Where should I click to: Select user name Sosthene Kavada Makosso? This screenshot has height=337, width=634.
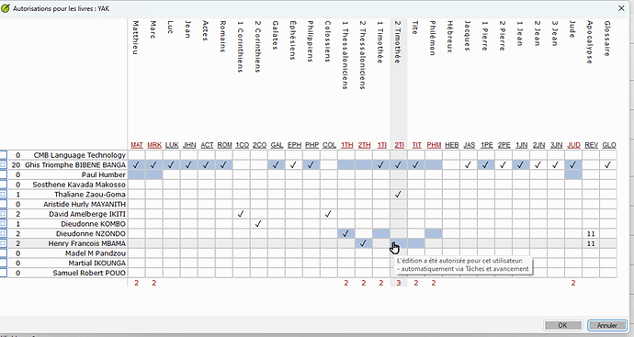click(x=79, y=185)
